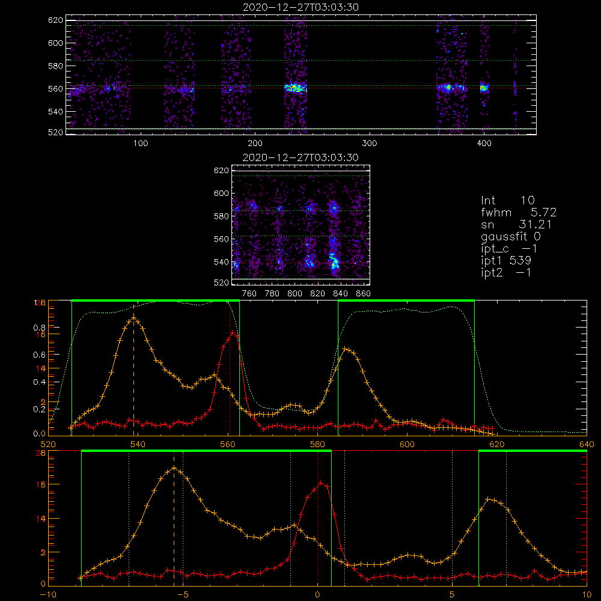Click the orange dashed peak marker in bottom plot

pyautogui.click(x=174, y=519)
